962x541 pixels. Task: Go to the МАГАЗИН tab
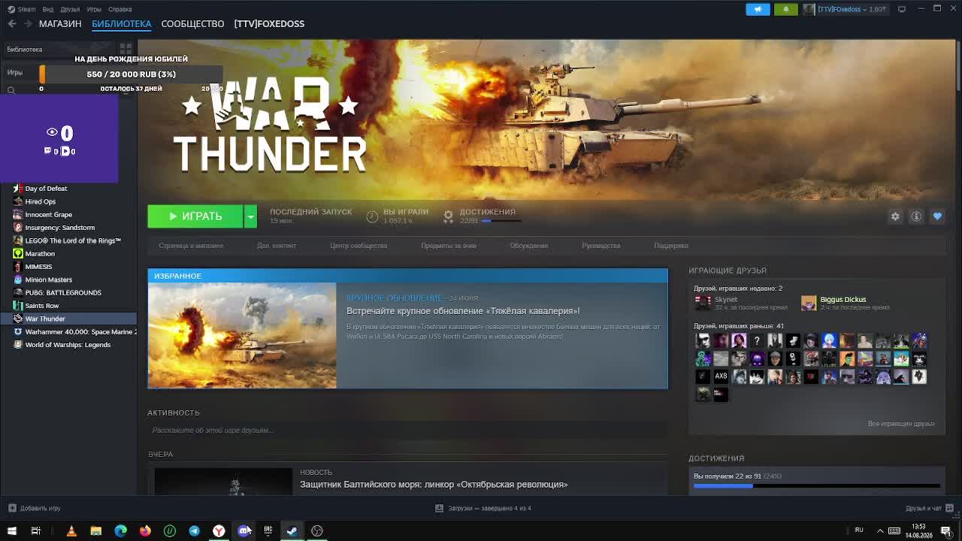pyautogui.click(x=60, y=24)
